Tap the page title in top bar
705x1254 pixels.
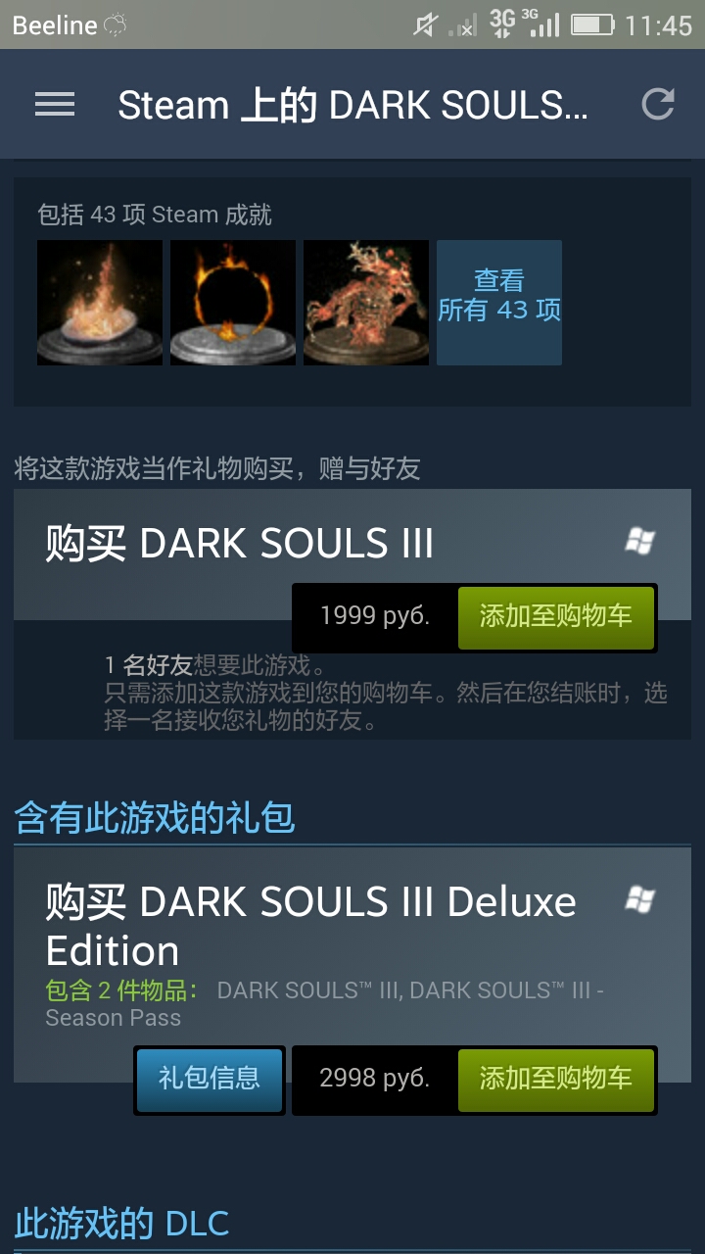click(x=353, y=105)
